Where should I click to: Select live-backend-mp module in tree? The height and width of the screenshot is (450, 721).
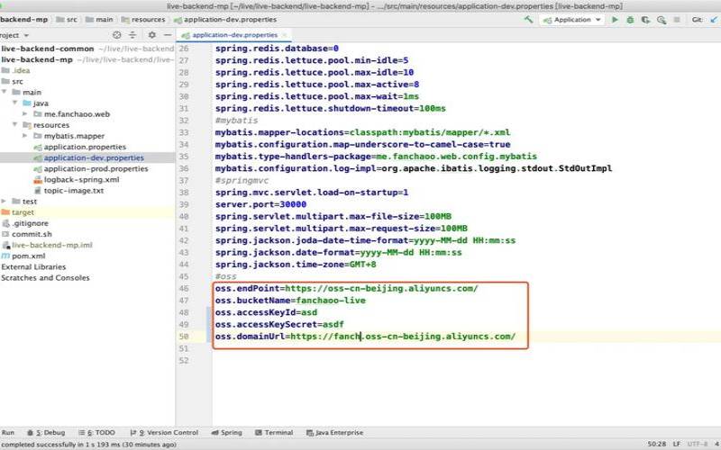[37, 59]
